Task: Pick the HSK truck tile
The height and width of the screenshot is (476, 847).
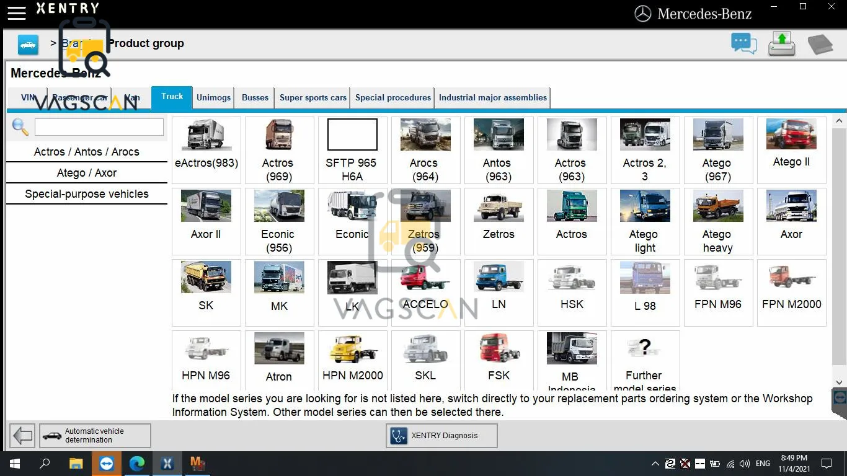Action: point(572,293)
